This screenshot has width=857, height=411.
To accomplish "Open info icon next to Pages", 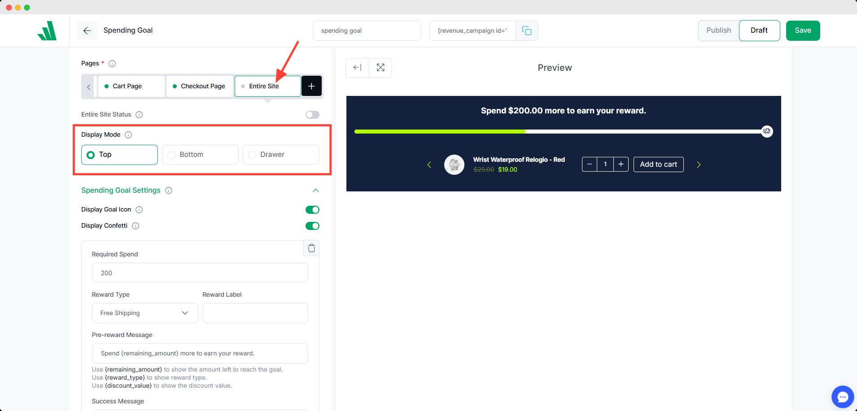I will 112,64.
